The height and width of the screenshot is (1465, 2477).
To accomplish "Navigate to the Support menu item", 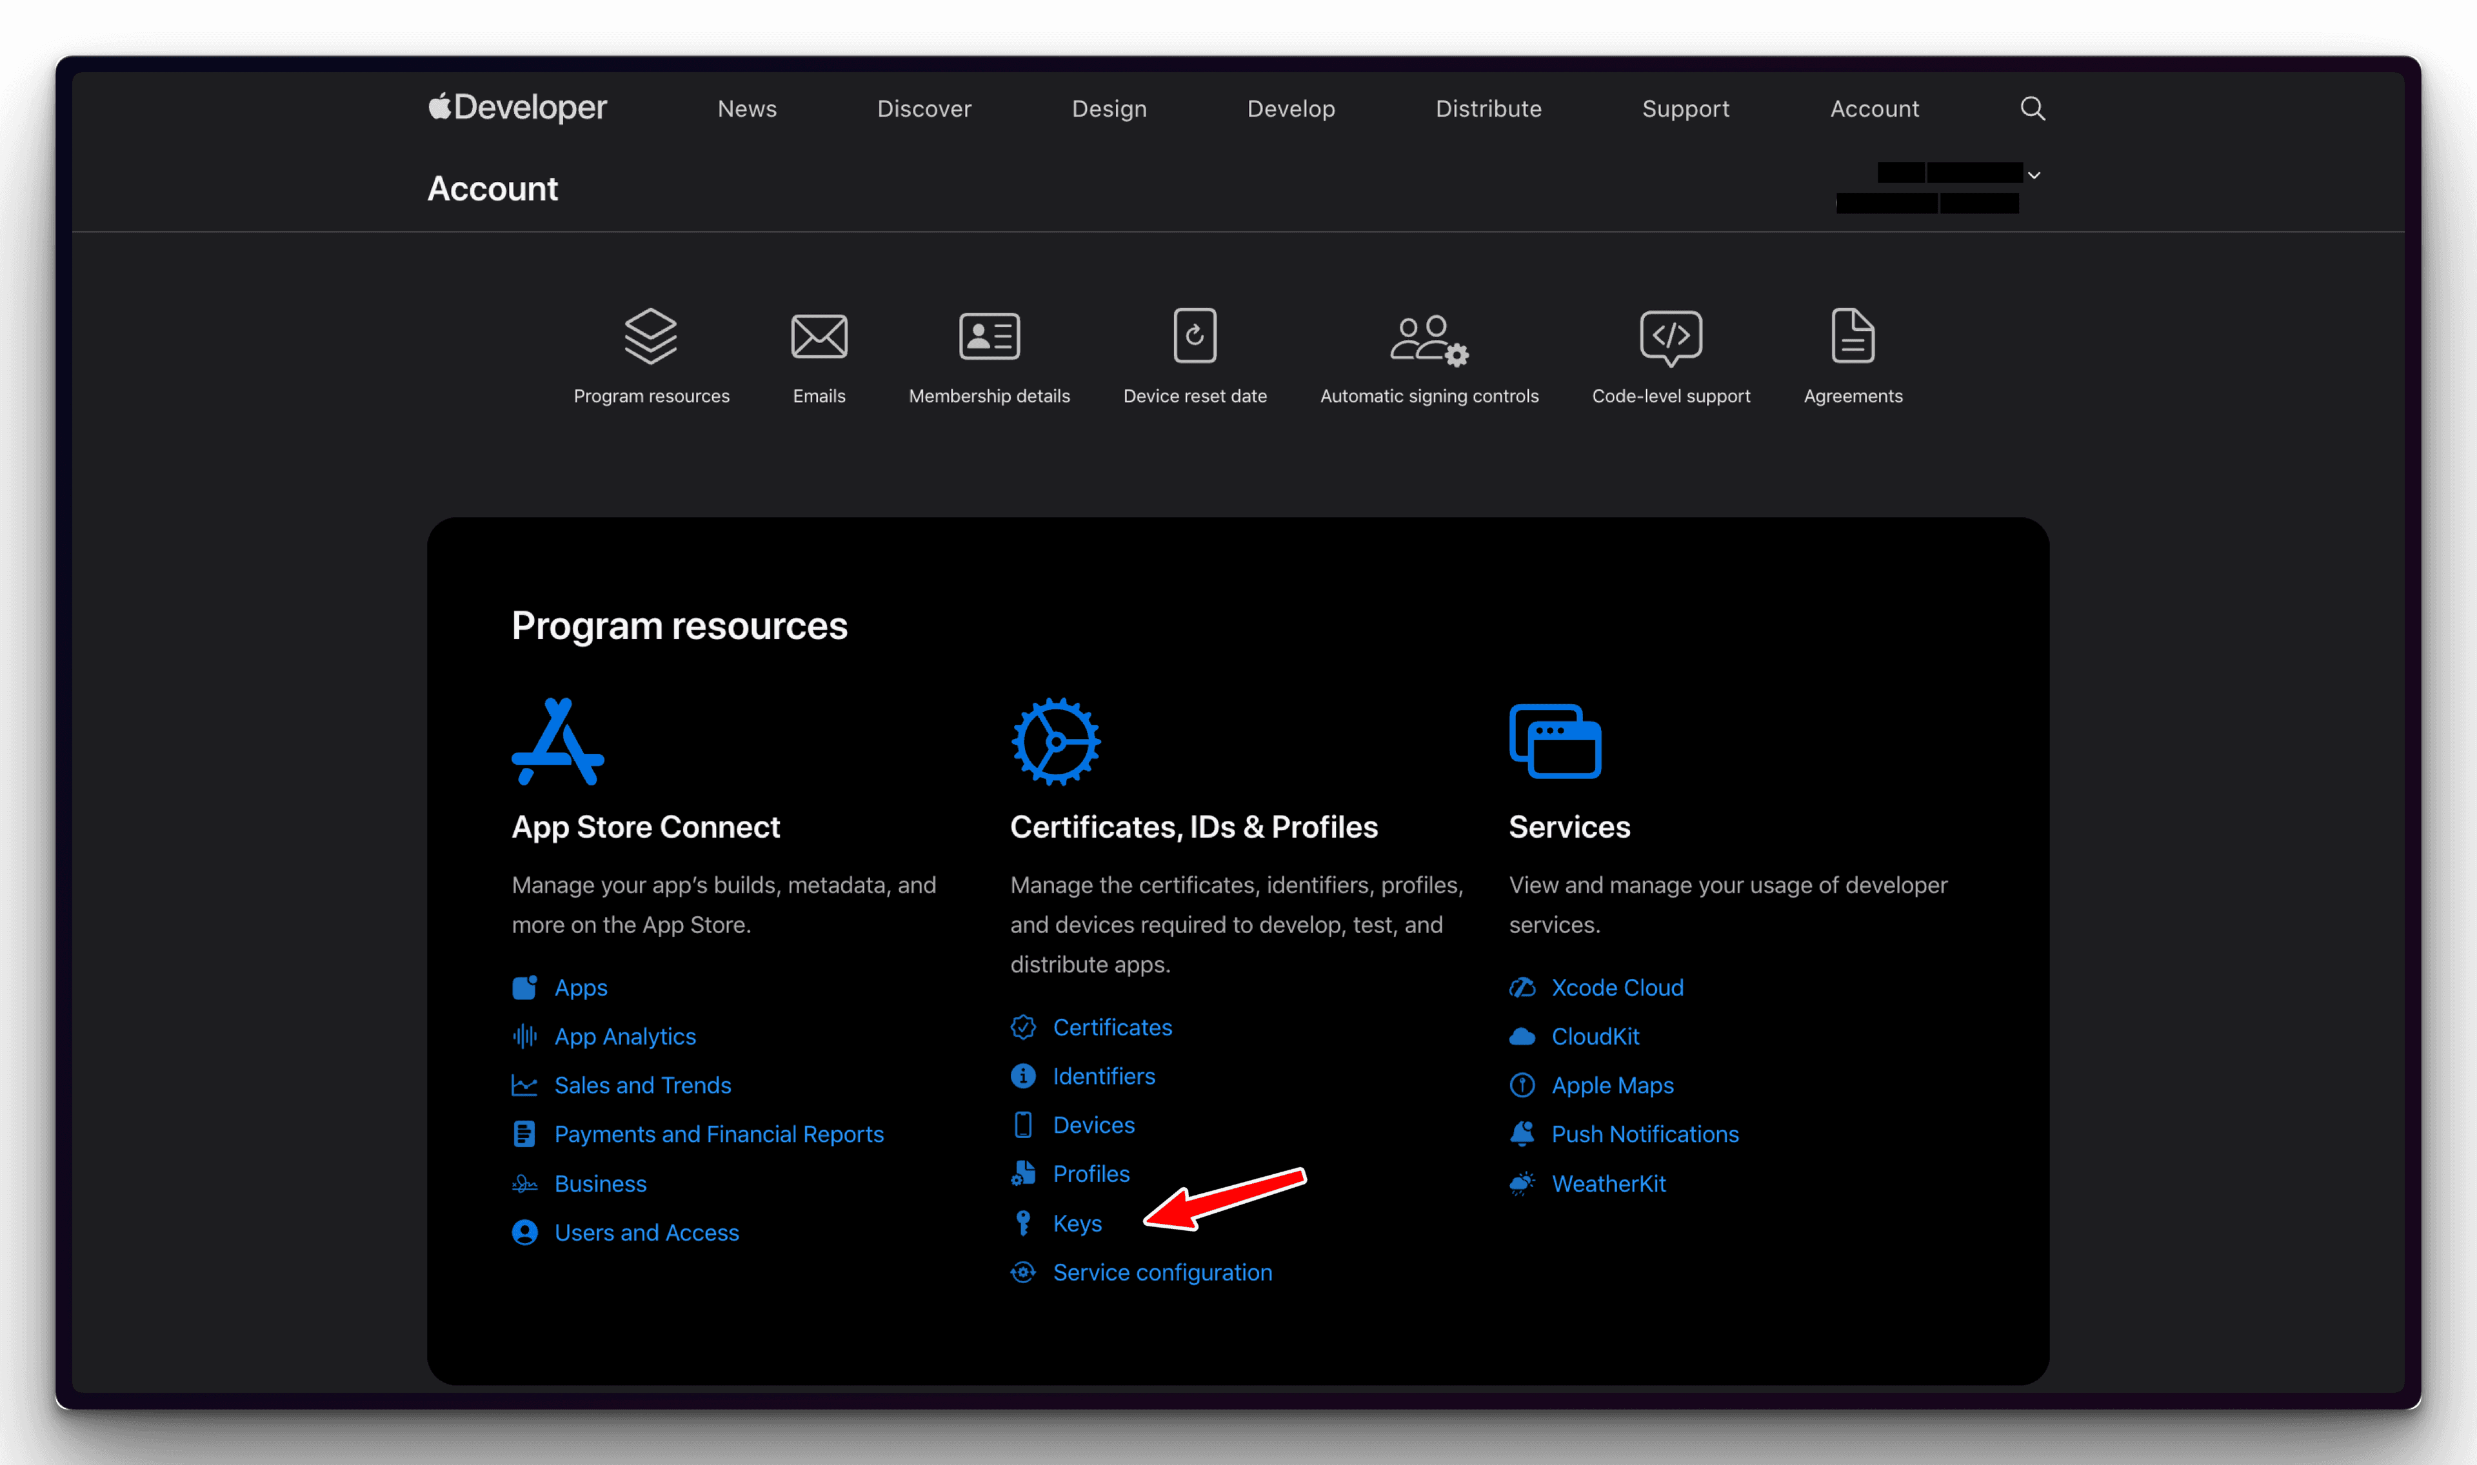I will (x=1686, y=108).
